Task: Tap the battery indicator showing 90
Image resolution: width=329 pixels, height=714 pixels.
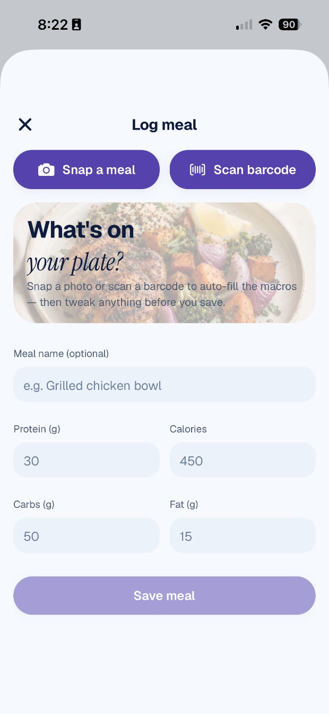Action: [290, 24]
